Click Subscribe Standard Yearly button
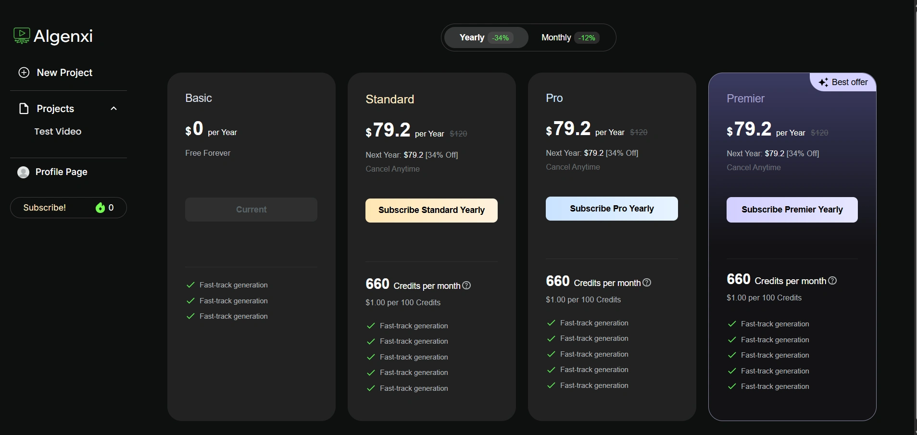Image resolution: width=917 pixels, height=435 pixels. pyautogui.click(x=431, y=211)
